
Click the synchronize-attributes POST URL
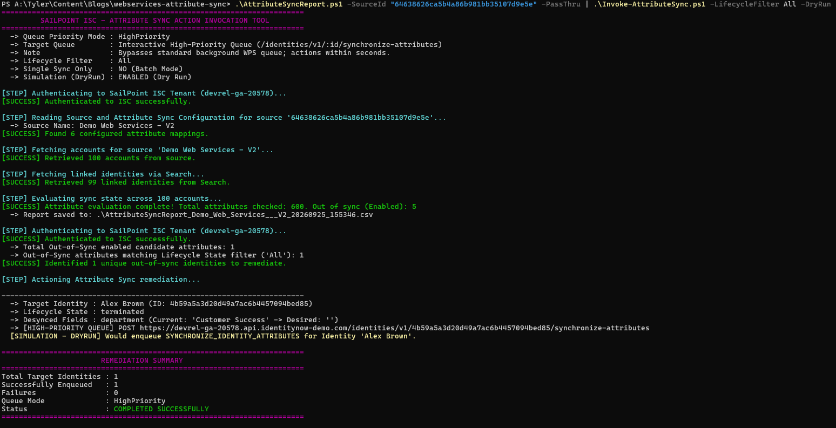(x=395, y=328)
